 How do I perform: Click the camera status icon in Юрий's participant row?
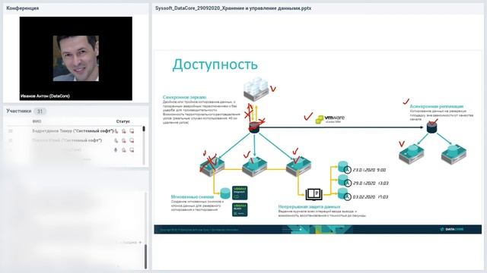pos(124,140)
